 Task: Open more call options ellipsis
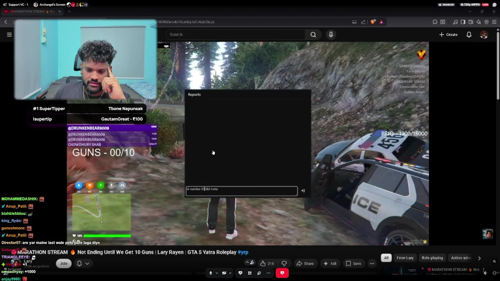(268, 273)
